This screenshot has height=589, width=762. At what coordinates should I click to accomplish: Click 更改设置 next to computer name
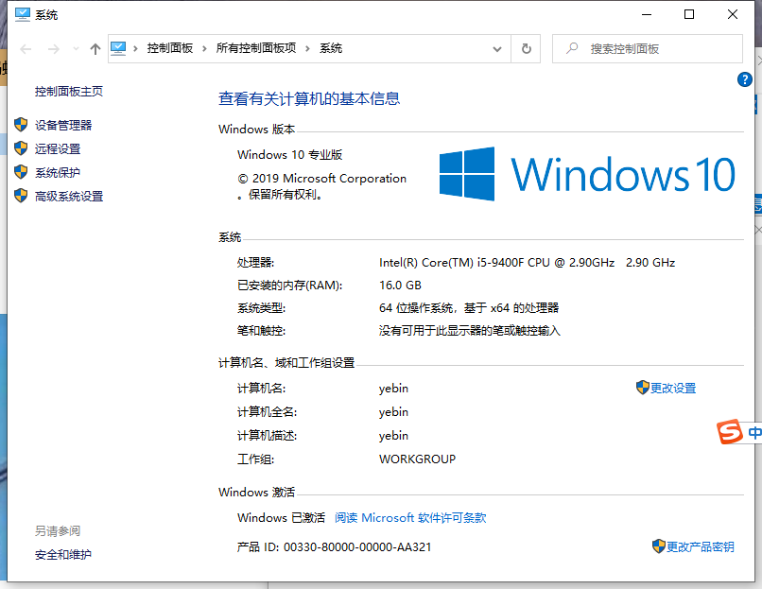[x=672, y=388]
